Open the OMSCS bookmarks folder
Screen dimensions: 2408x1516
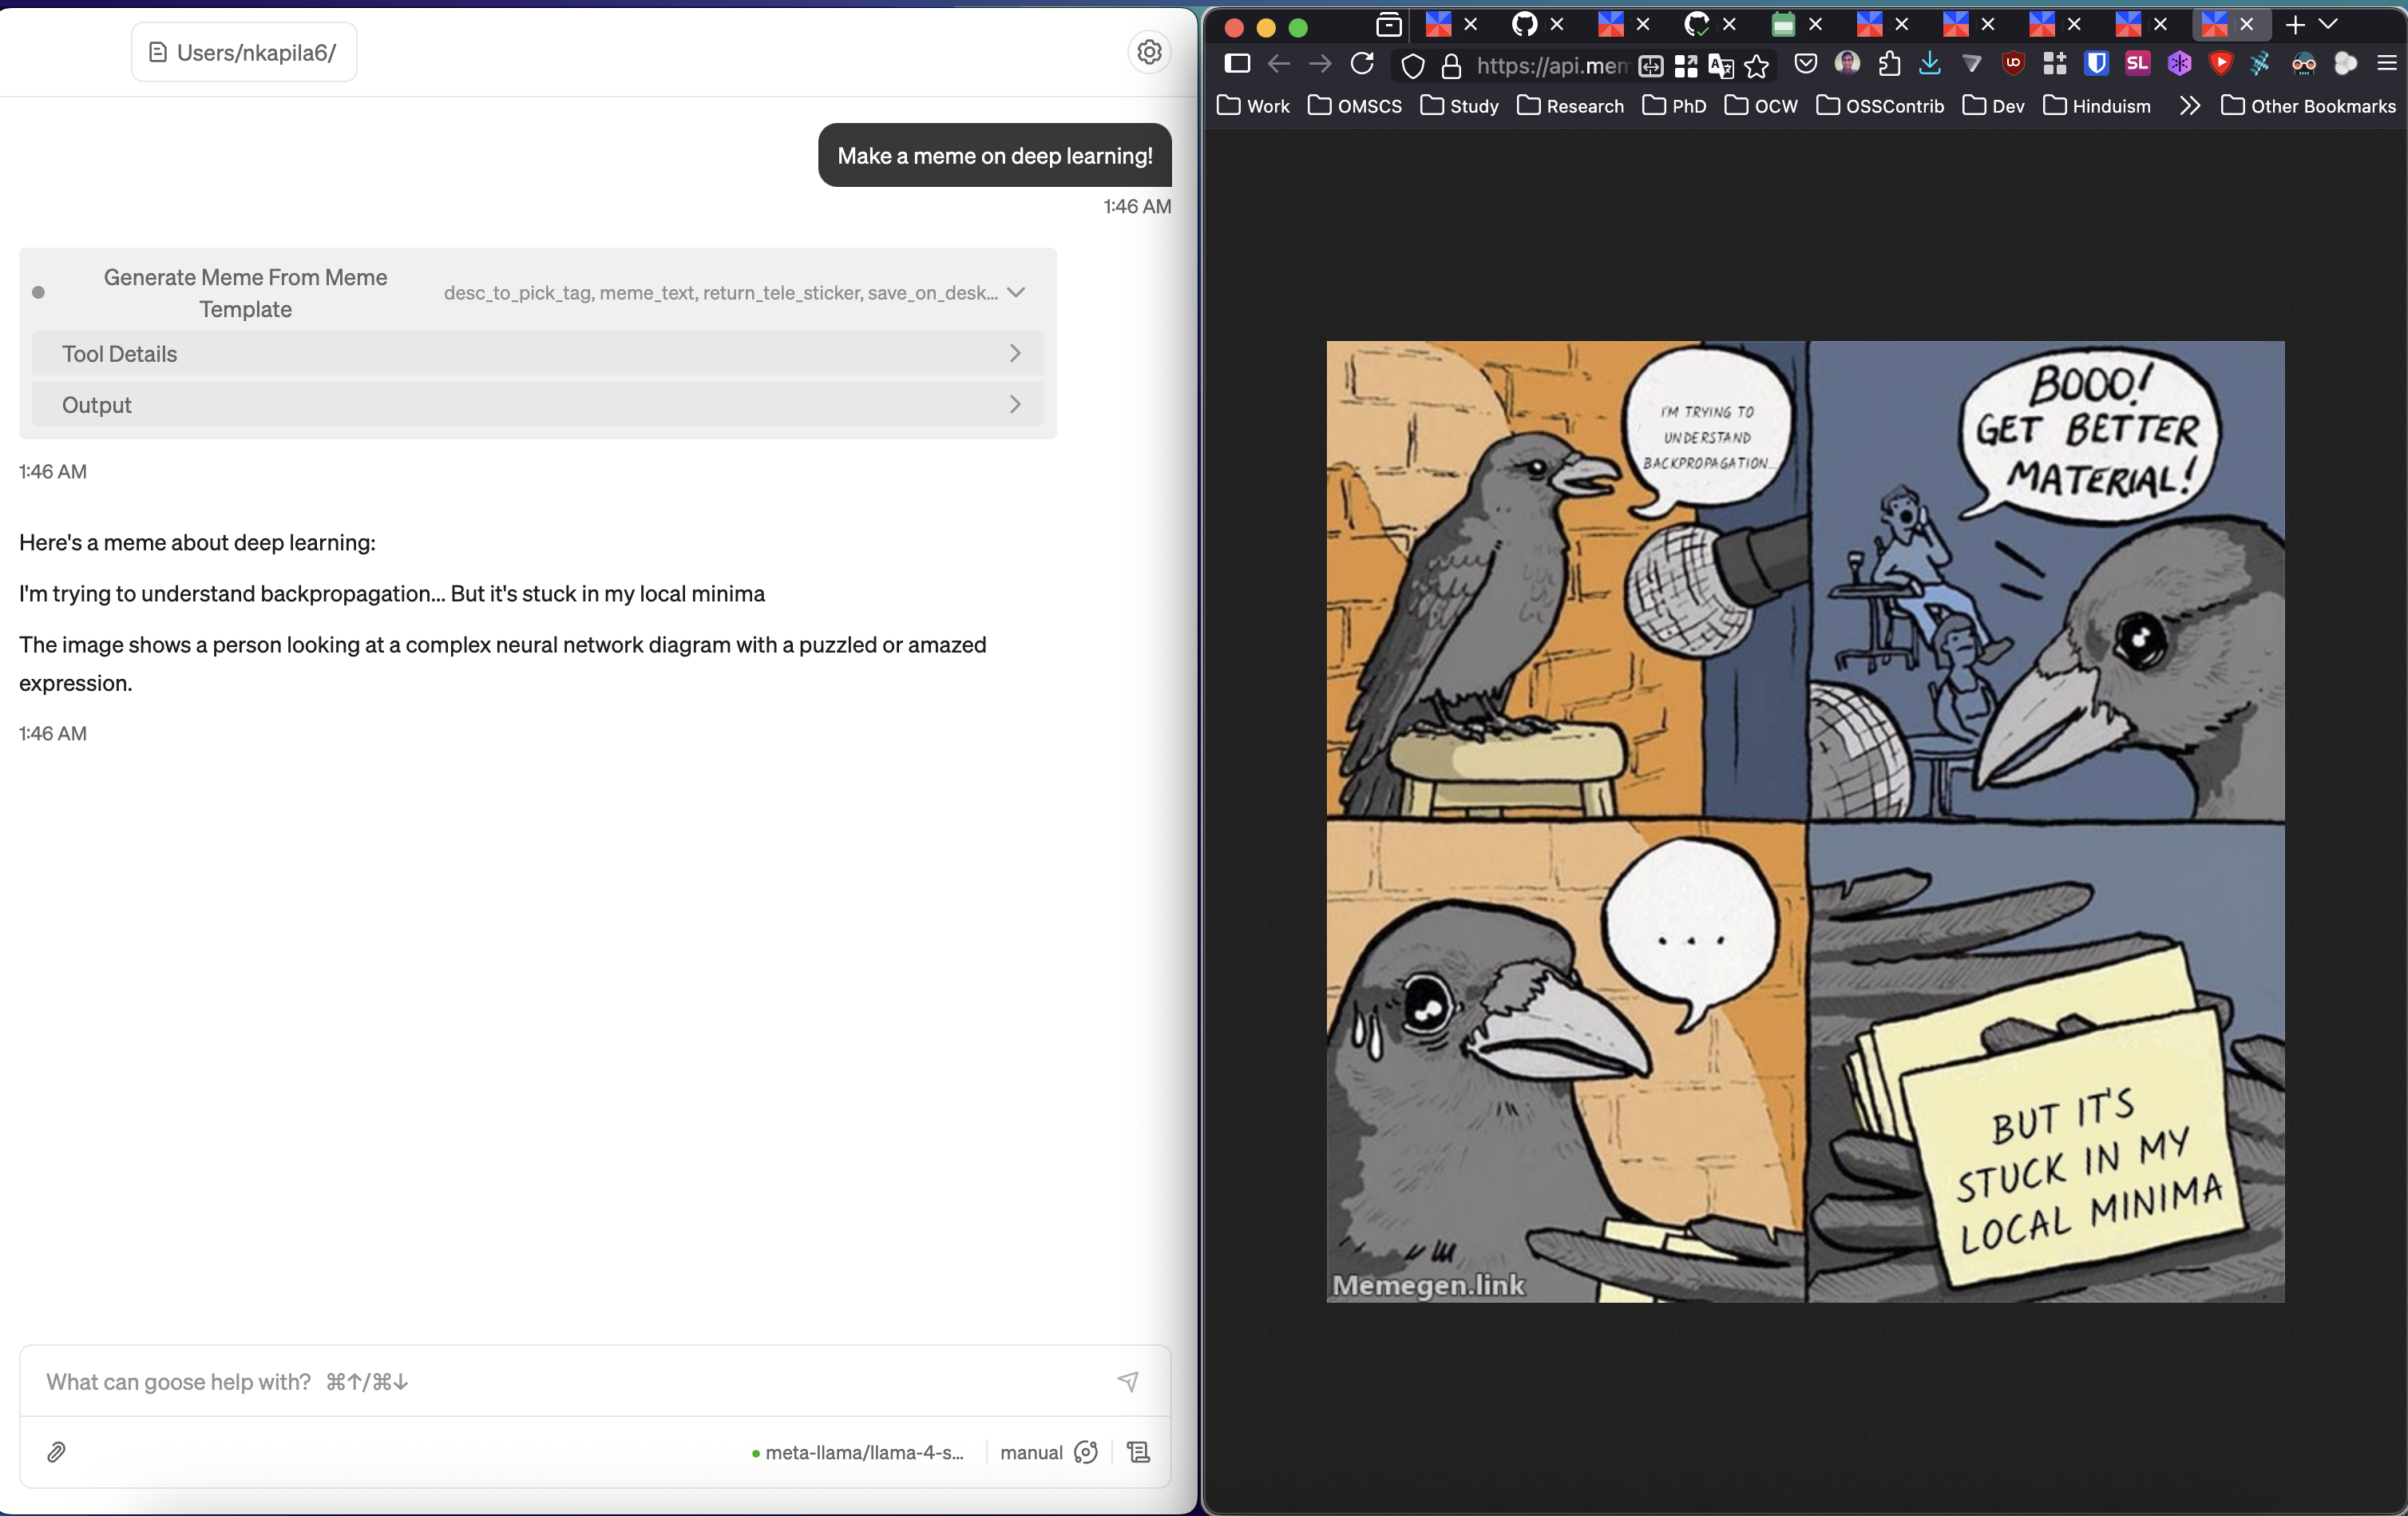pos(1355,106)
